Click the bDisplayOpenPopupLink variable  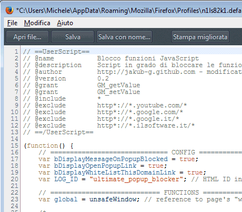point(95,166)
